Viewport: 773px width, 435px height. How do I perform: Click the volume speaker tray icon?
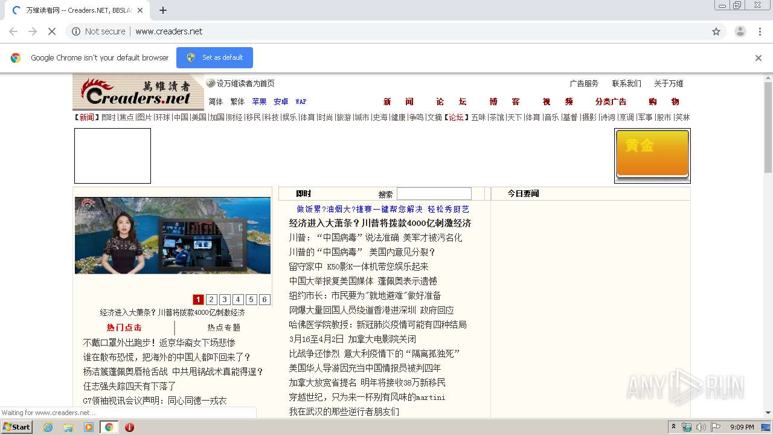pos(701,427)
